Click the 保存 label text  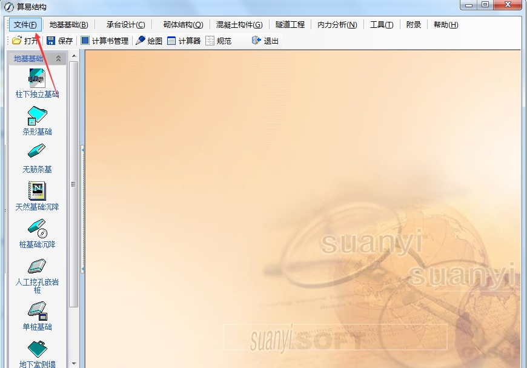pyautogui.click(x=65, y=41)
